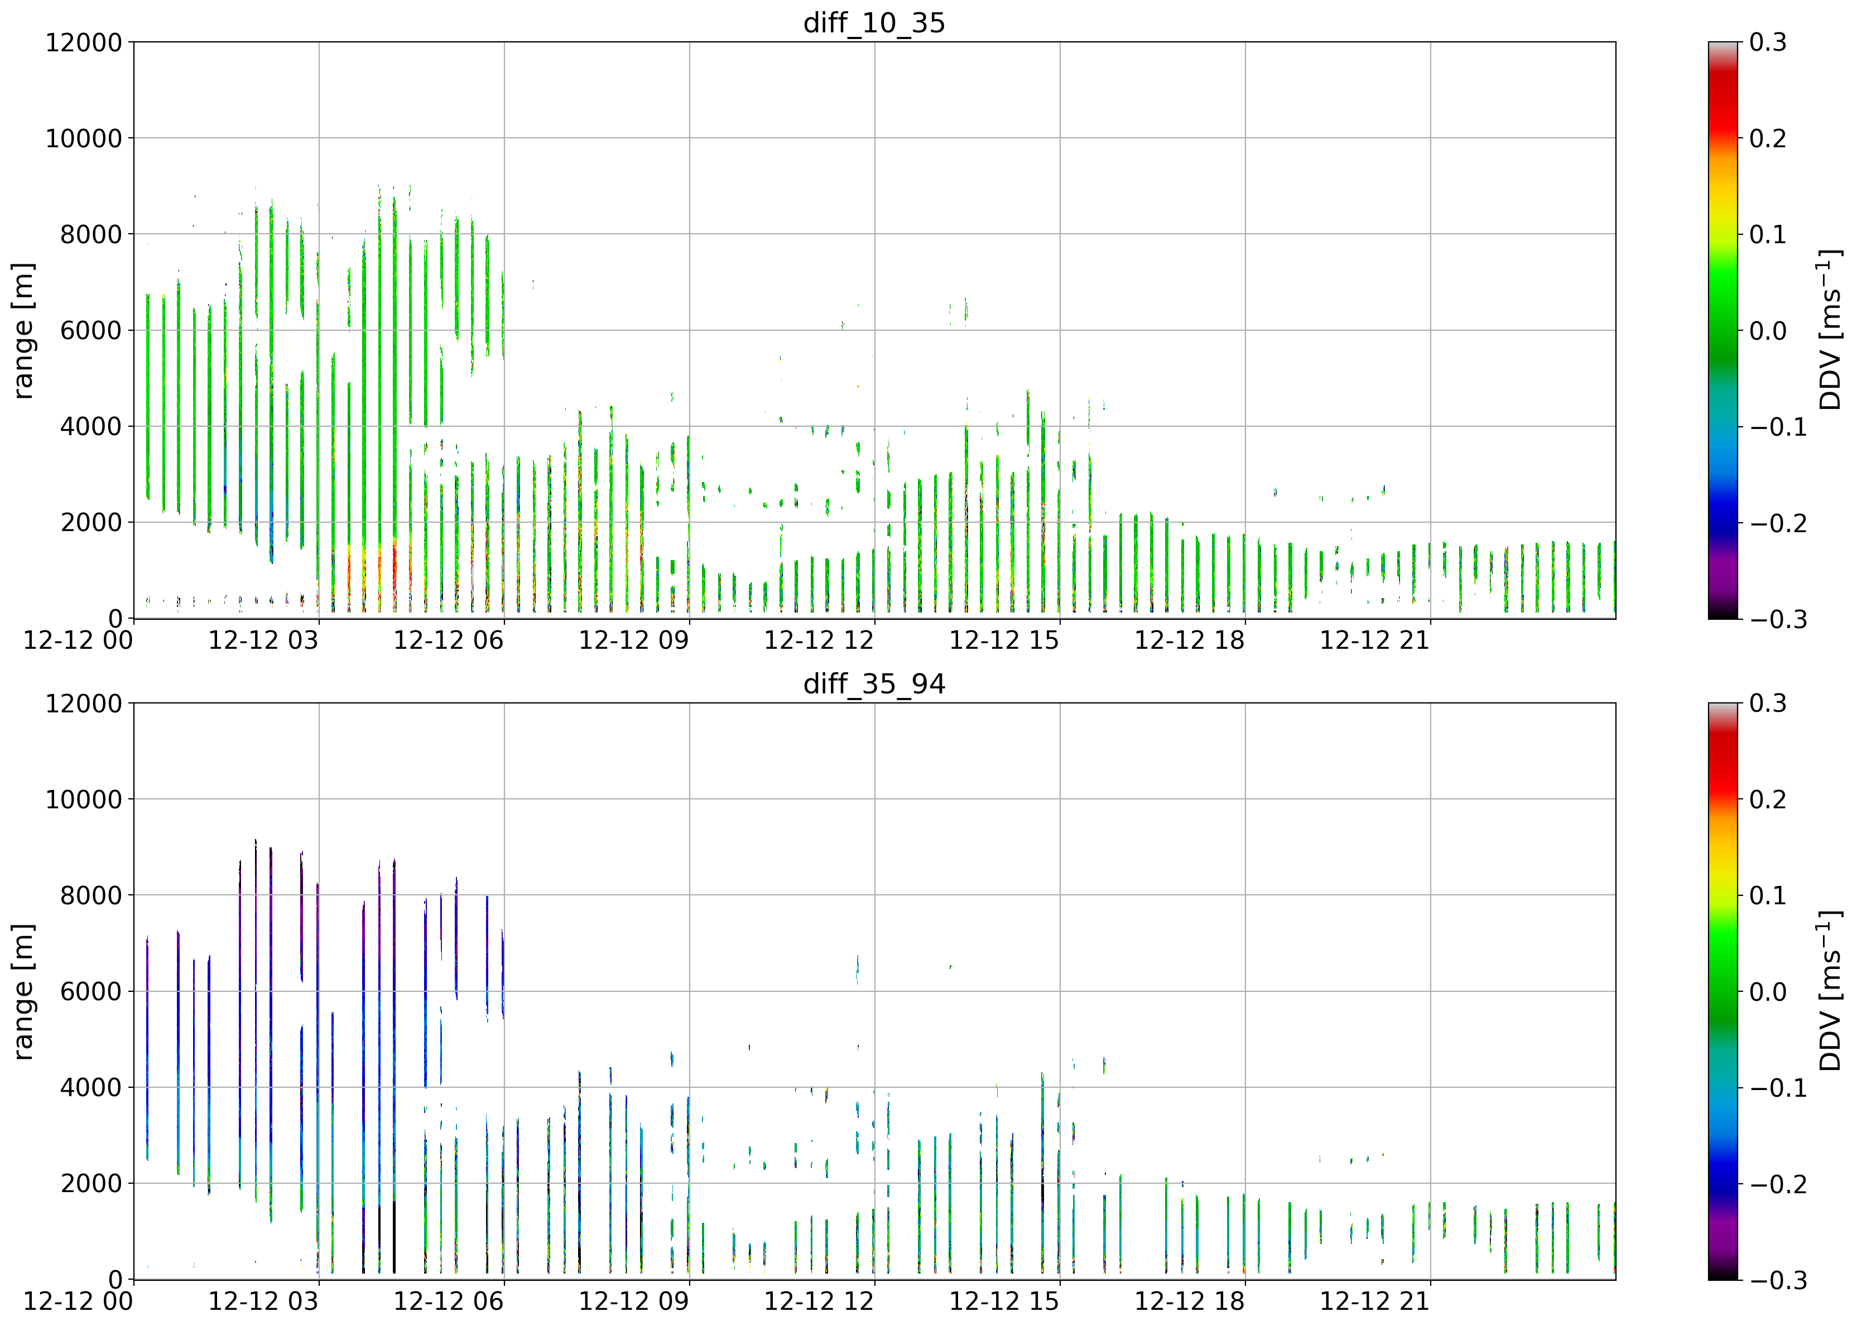Click the '12-12 18' x-tick under diff_10_35
The image size is (1857, 1326).
pyautogui.click(x=1190, y=641)
